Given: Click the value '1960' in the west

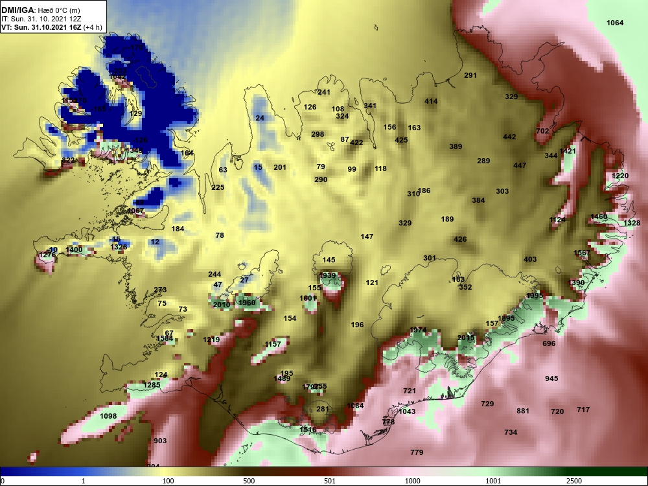Looking at the screenshot, I should pos(247,302).
